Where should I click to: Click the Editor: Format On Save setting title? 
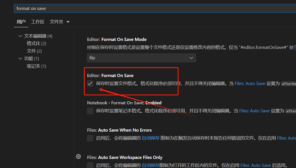[x=110, y=75]
